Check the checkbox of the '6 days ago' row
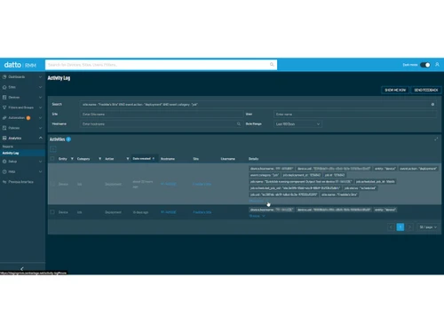 pyautogui.click(x=52, y=212)
